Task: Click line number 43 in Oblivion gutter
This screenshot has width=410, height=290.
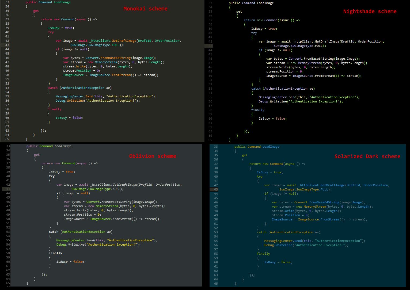Action: pos(8,189)
